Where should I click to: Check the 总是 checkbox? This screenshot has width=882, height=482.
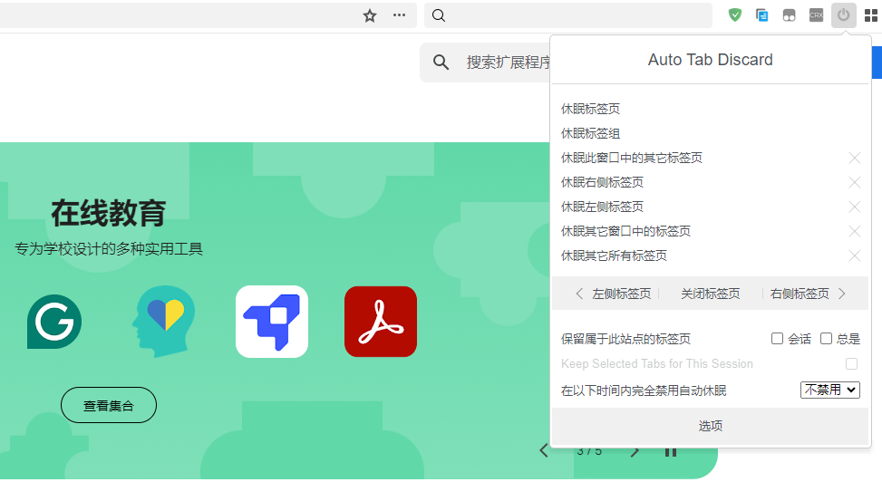827,339
